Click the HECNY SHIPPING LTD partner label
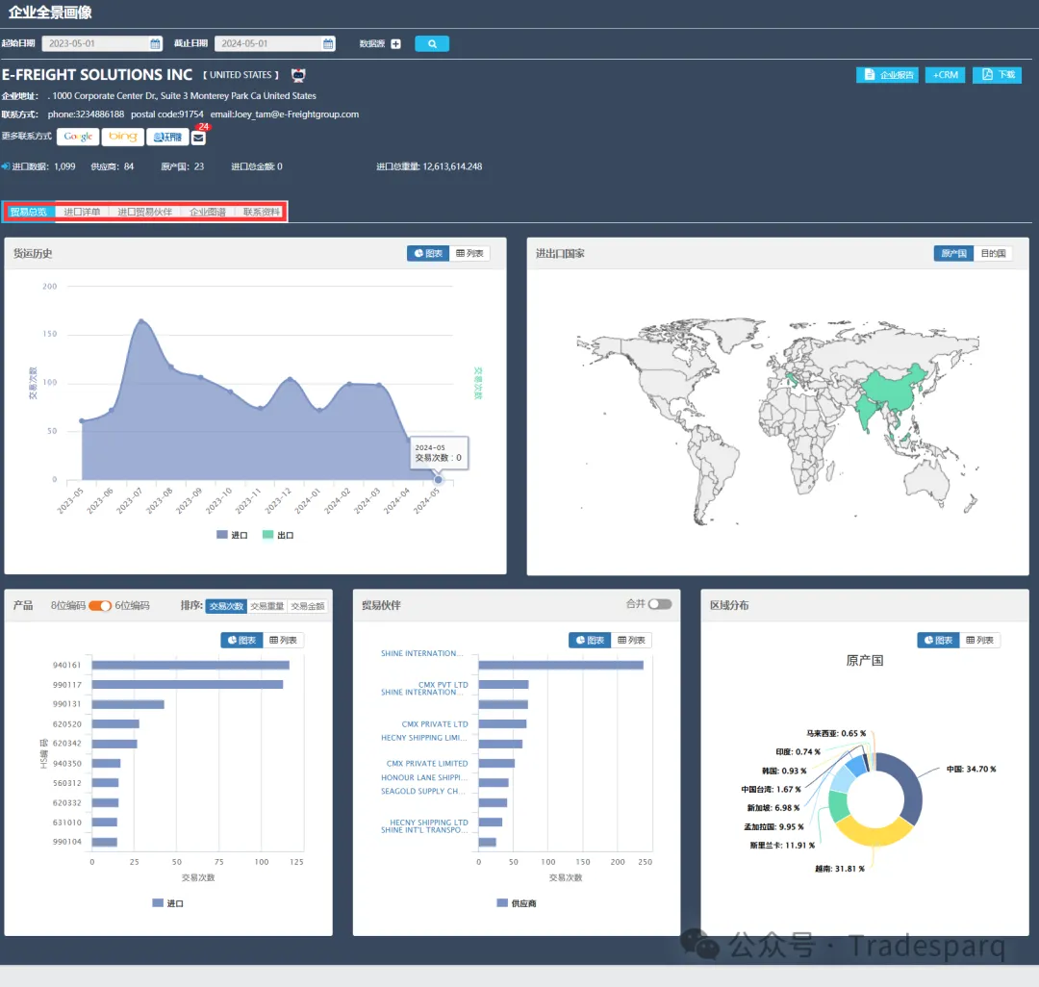This screenshot has width=1039, height=987. pyautogui.click(x=429, y=822)
